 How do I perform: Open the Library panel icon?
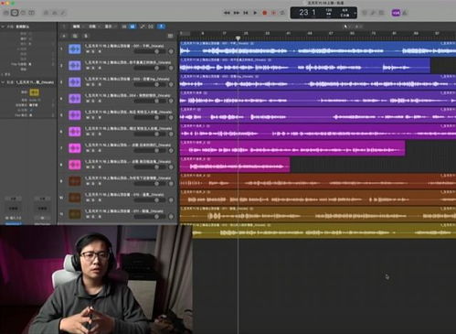tap(5, 13)
